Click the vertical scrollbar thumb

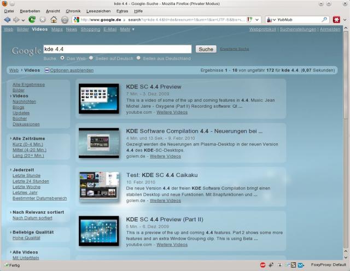click(346, 75)
